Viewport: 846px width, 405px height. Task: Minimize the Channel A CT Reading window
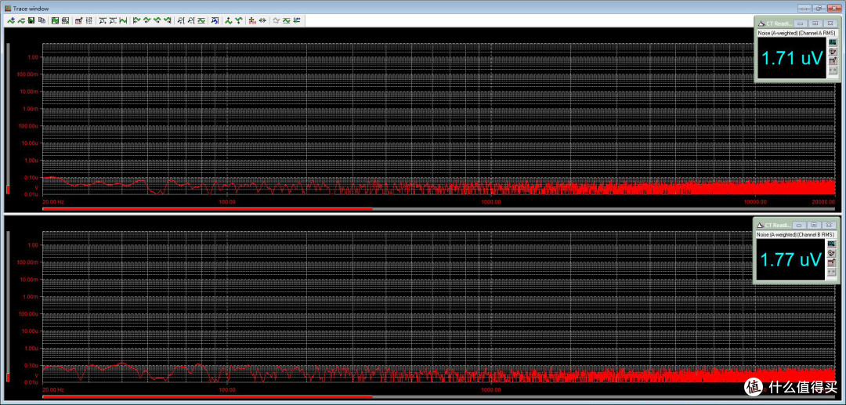[x=800, y=24]
